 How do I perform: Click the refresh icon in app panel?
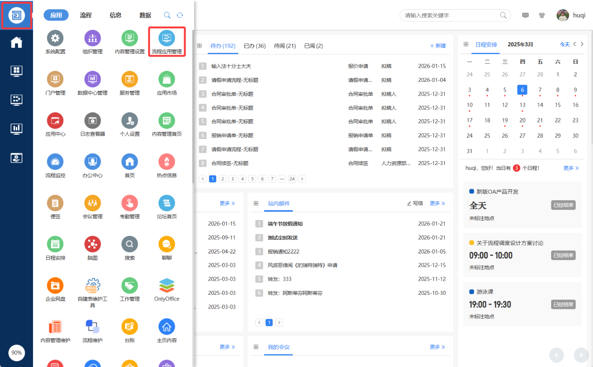(x=180, y=15)
